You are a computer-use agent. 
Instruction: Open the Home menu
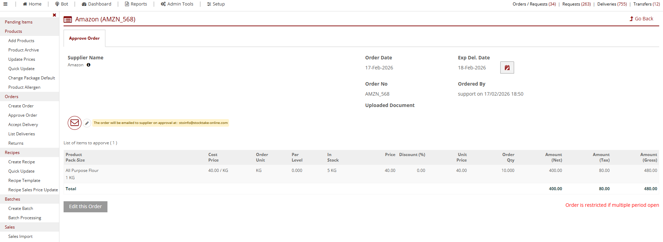coord(32,4)
